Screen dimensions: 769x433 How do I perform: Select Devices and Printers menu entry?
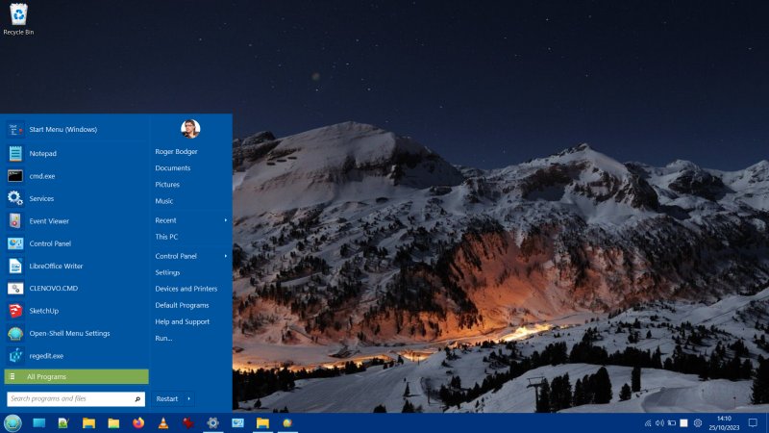coord(186,289)
